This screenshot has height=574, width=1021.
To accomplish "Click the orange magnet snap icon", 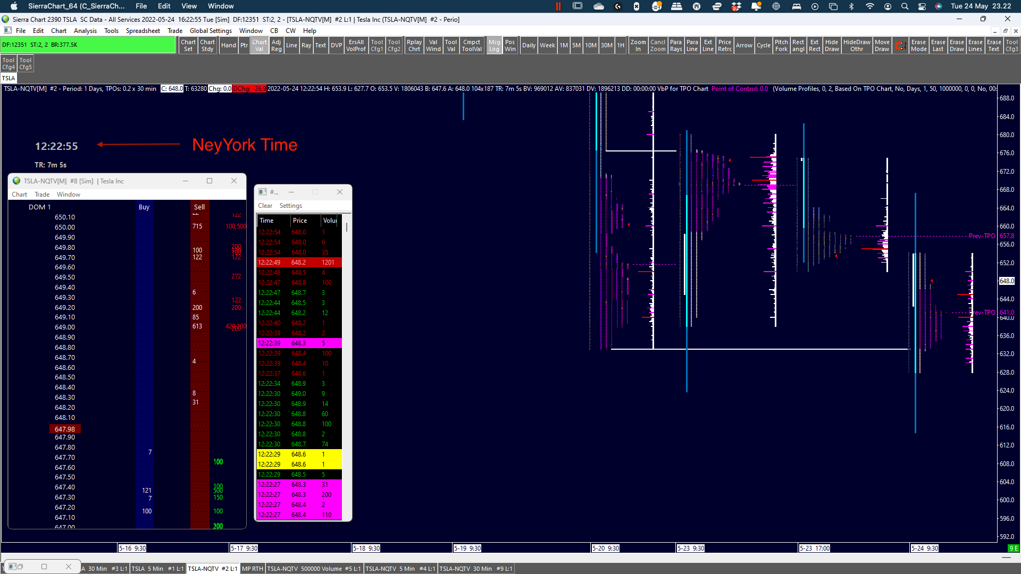I will pos(900,45).
